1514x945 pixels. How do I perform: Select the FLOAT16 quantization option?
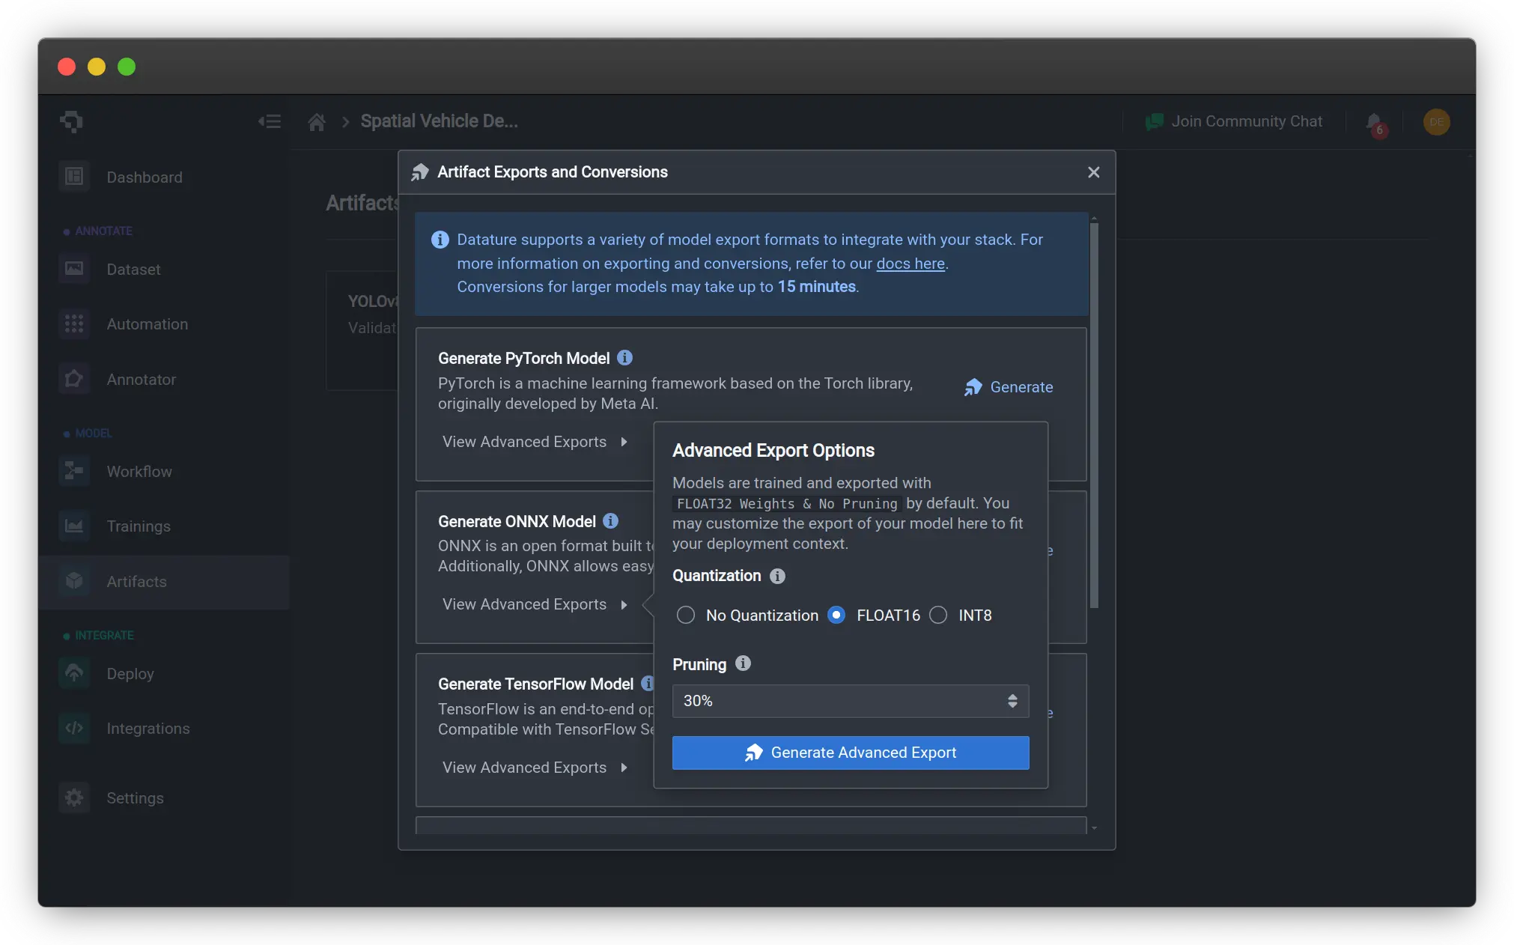coord(836,616)
